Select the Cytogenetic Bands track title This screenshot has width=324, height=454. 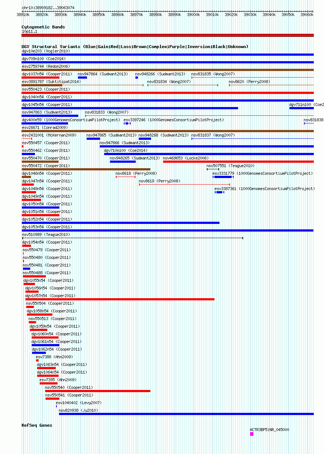(x=43, y=27)
